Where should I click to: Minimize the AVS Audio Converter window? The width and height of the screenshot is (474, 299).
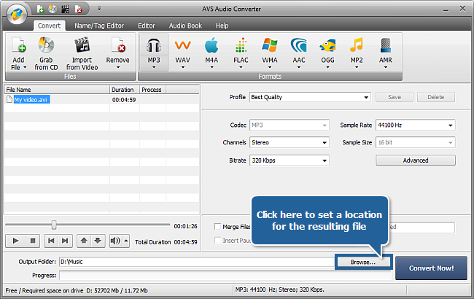[446, 9]
